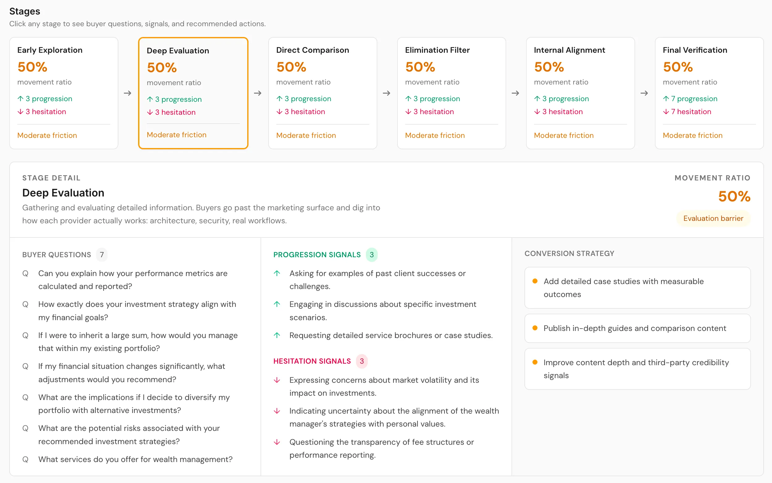Click the Hesitation Signals count badge showing 3
The image size is (772, 483).
[x=362, y=361]
